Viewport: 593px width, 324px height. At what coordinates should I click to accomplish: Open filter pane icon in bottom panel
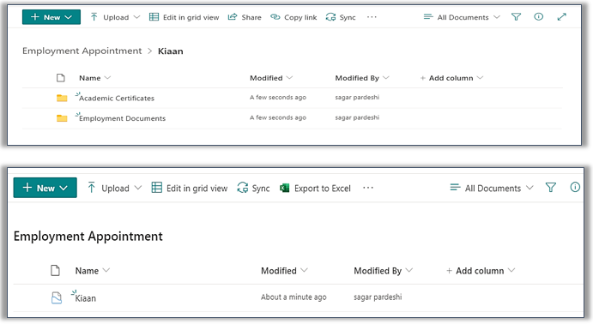[551, 188]
